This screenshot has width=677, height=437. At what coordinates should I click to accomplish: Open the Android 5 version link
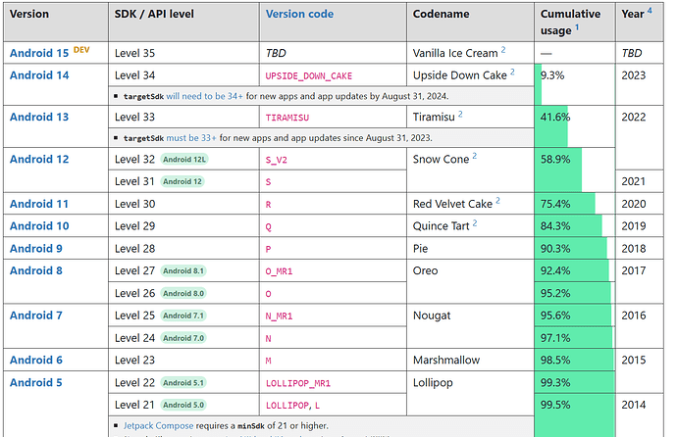pyautogui.click(x=35, y=382)
